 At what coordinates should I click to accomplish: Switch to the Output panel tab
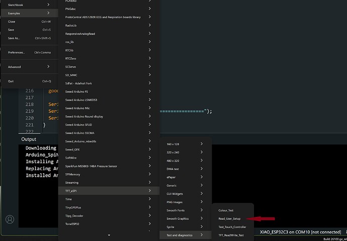[29, 139]
